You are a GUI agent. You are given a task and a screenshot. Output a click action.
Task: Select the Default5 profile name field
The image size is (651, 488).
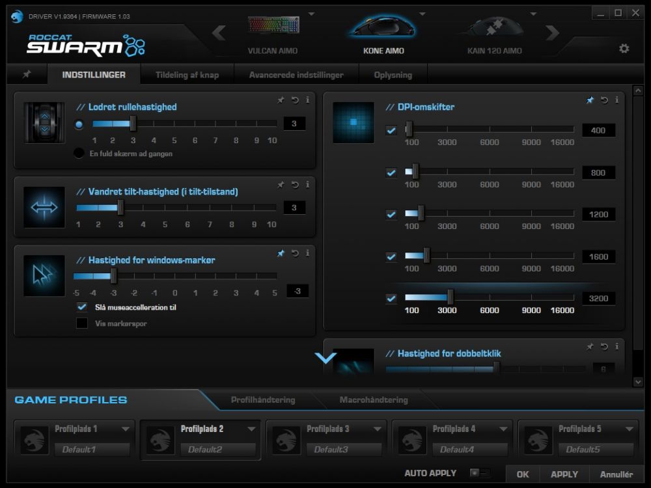(596, 450)
